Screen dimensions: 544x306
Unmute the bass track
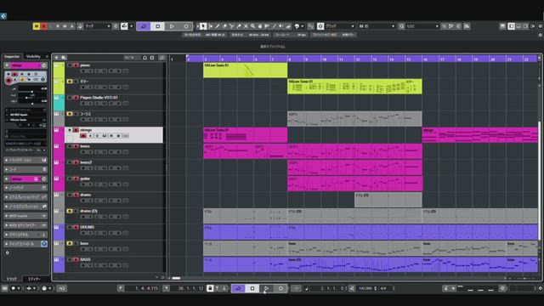coord(70,244)
